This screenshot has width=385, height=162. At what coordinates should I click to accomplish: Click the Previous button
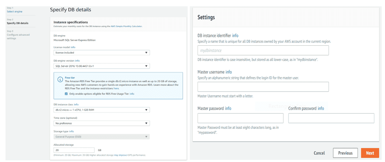[345, 153]
